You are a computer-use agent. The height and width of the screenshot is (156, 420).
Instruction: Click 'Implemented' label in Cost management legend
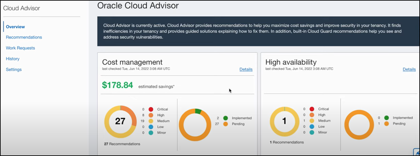242,118
